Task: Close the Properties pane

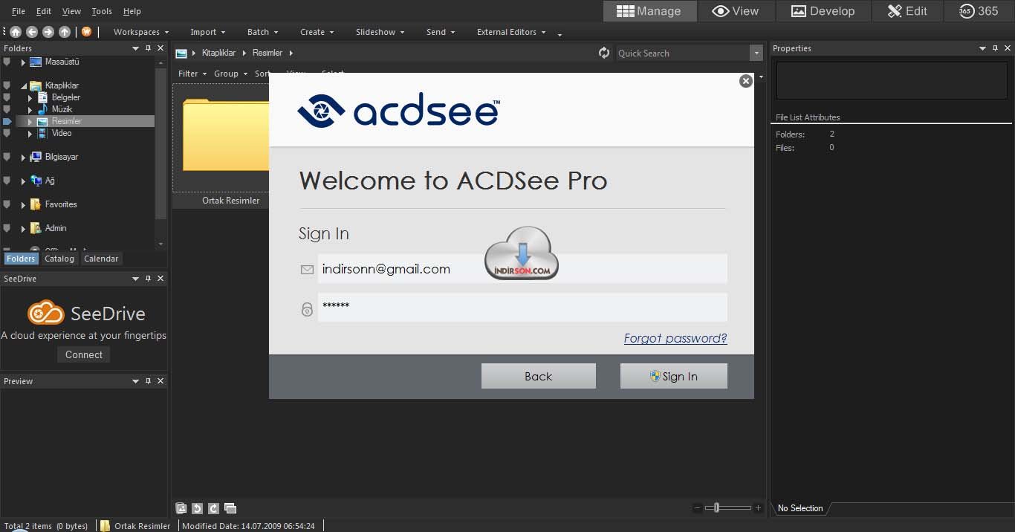Action: click(x=1008, y=48)
